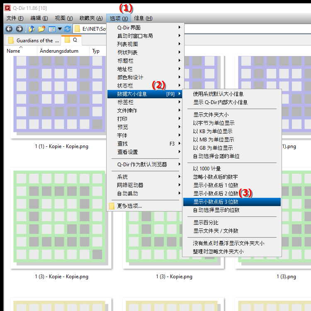Toggle 显示文件夹大小 option
The image size is (311, 311).
pos(232,115)
